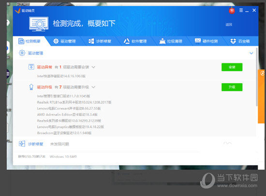Open the 硬件检测 tab
The height and width of the screenshot is (196, 266).
[206, 41]
